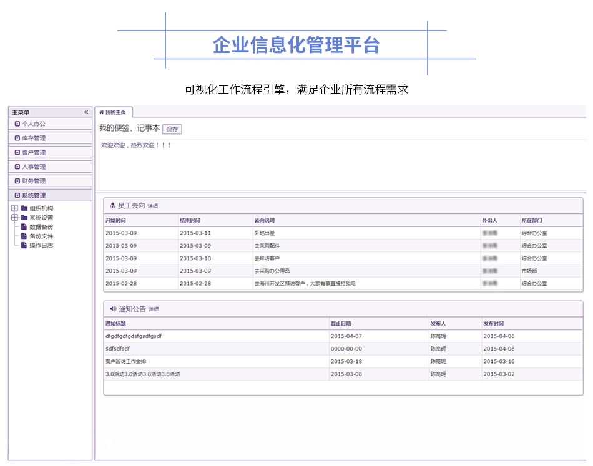Click the 系统设置 folder icon
This screenshot has height=466, width=593.
[24, 217]
